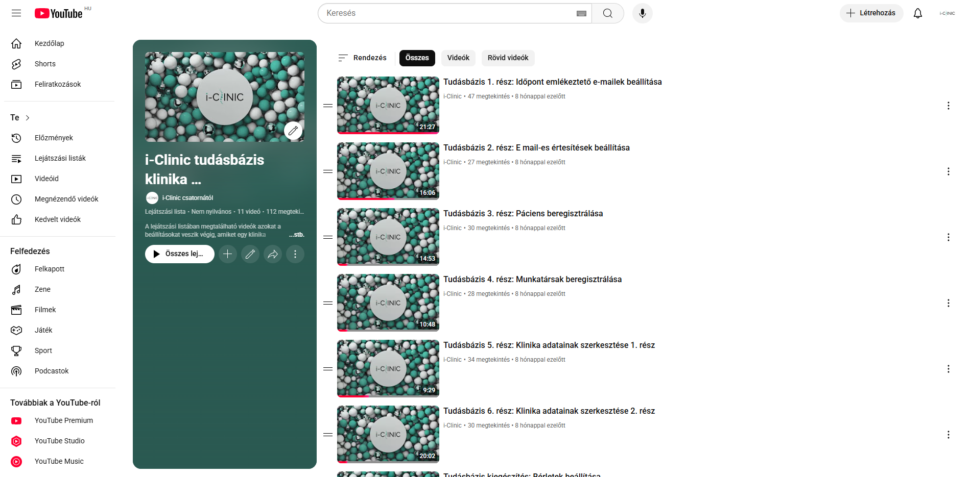Grab reorder handle of Tudásbázis 4. rész
The width and height of the screenshot is (971, 477).
point(328,303)
